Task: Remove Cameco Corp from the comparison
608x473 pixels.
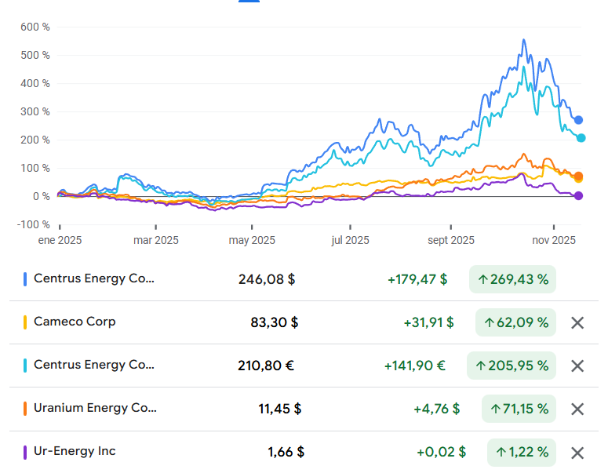Action: 577,322
